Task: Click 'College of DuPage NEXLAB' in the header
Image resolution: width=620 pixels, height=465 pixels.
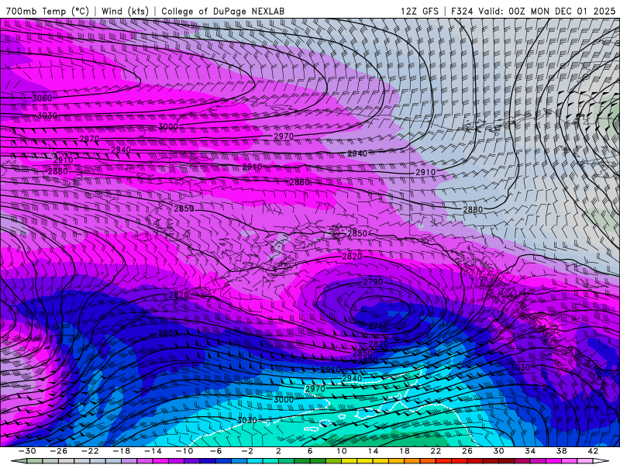Action: tap(222, 11)
